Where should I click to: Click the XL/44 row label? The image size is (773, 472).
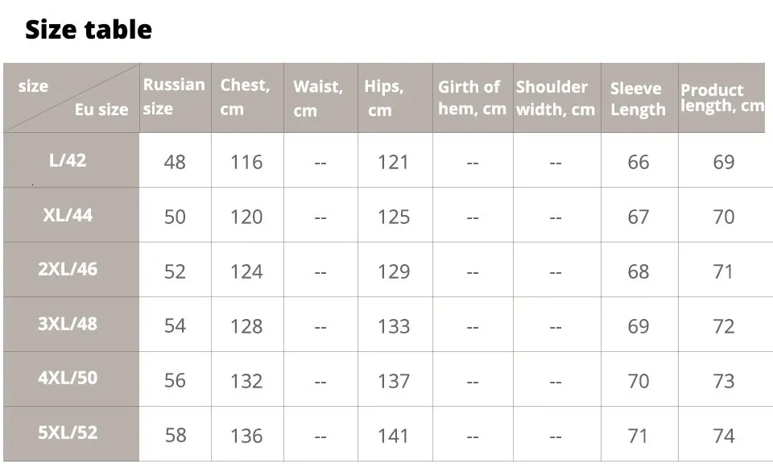(x=68, y=215)
